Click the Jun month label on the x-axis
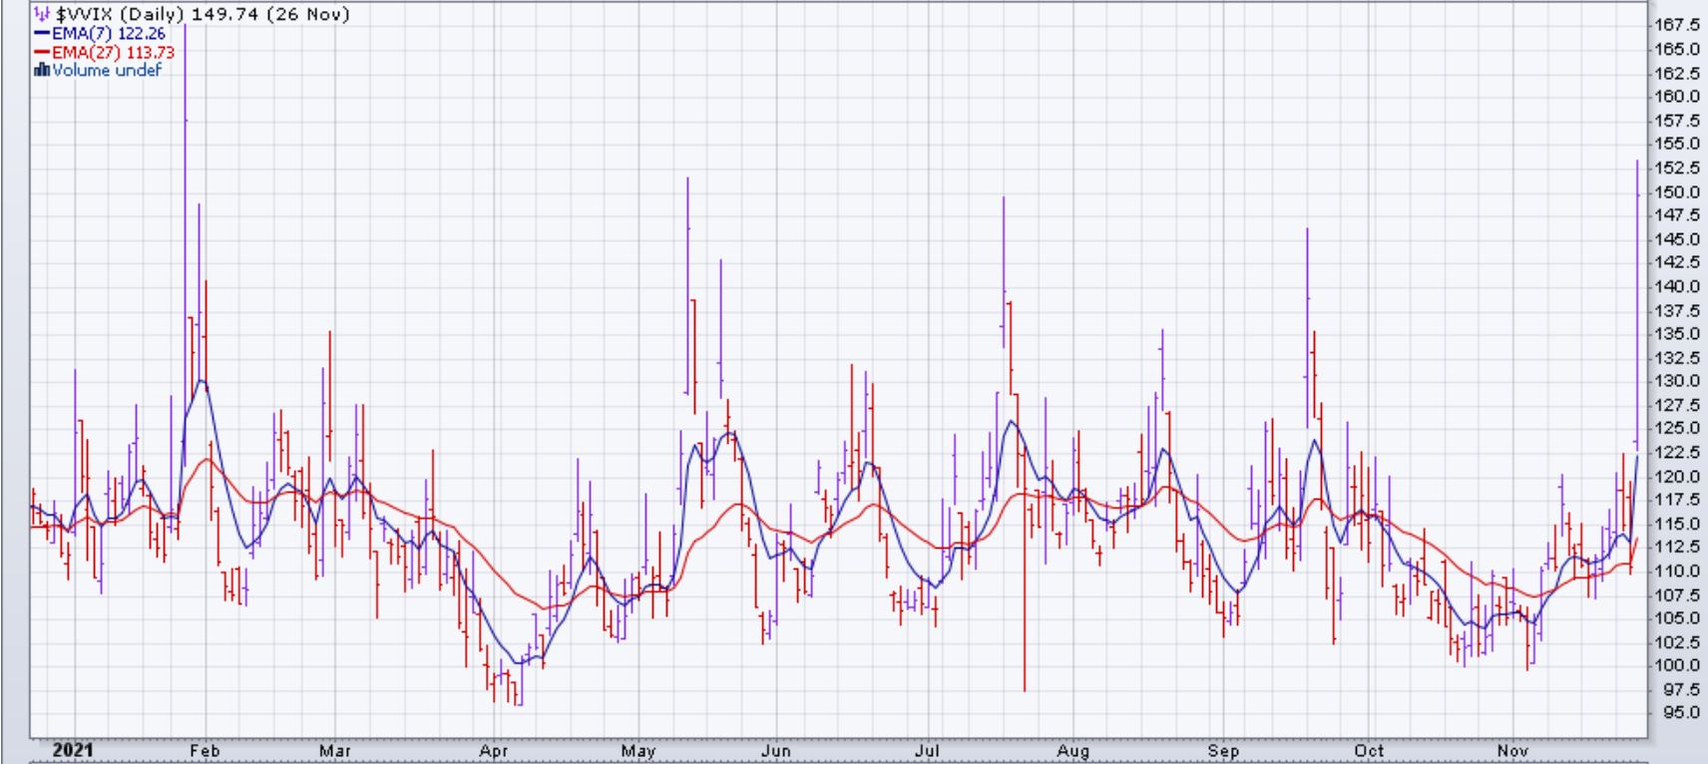Screen dimensions: 1708x764 click(x=775, y=750)
